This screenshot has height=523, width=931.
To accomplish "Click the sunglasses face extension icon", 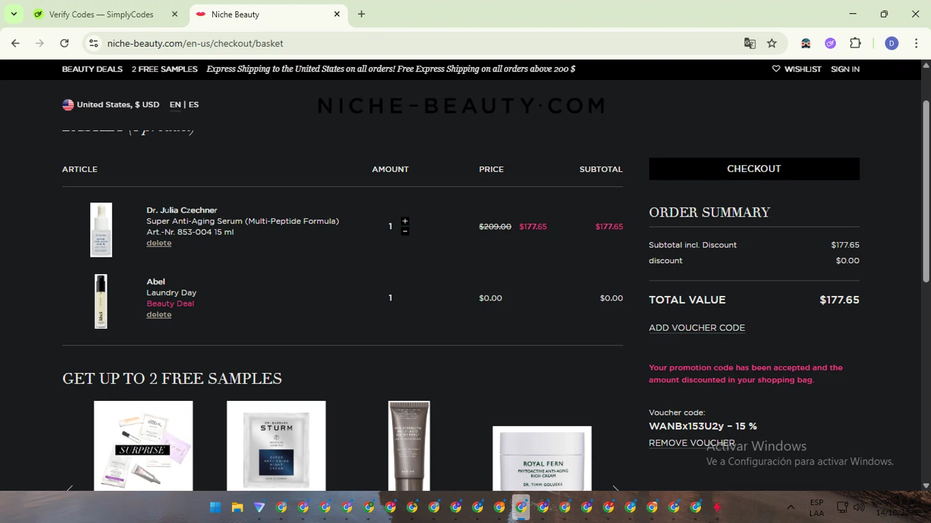I will [806, 43].
